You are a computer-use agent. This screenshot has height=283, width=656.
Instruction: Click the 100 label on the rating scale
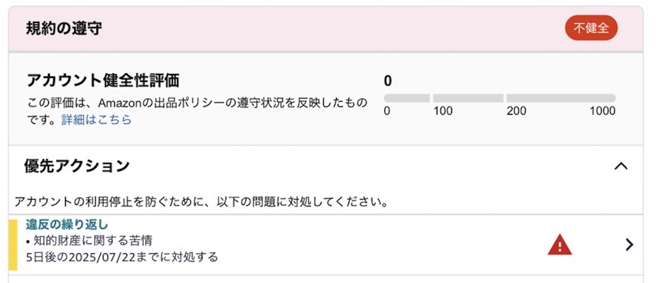point(443,111)
